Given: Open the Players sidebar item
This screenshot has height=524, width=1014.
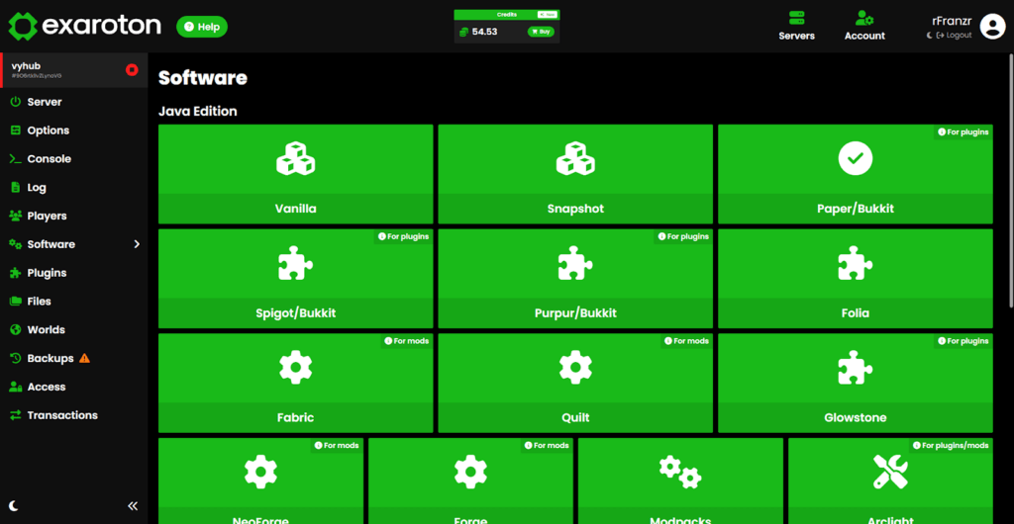Looking at the screenshot, I should (73, 216).
